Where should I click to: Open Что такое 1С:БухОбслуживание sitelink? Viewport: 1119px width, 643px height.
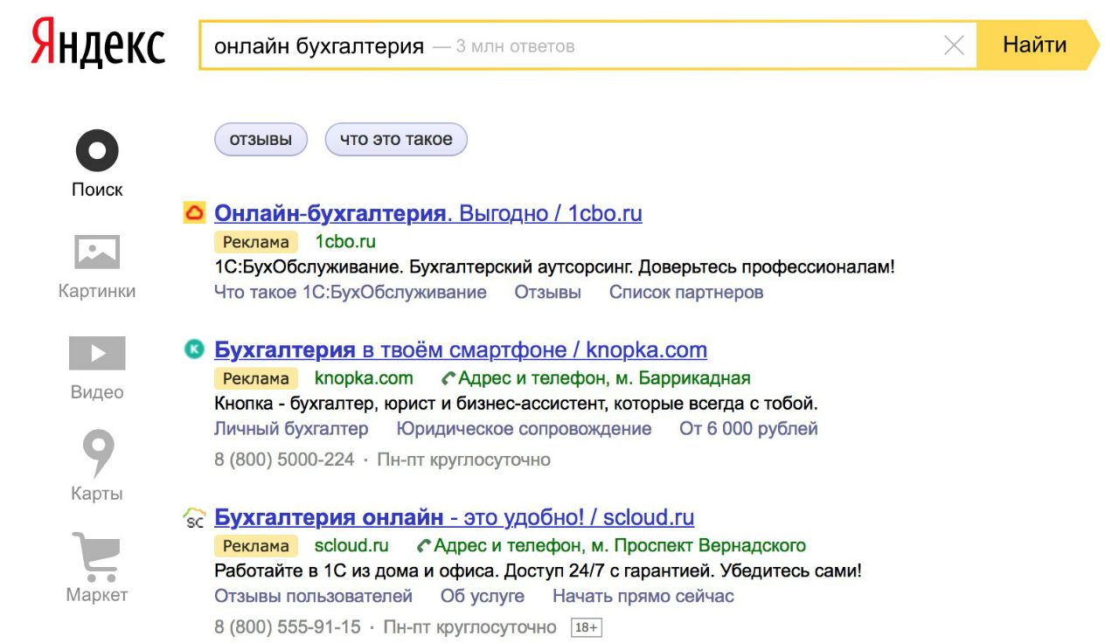pos(351,293)
